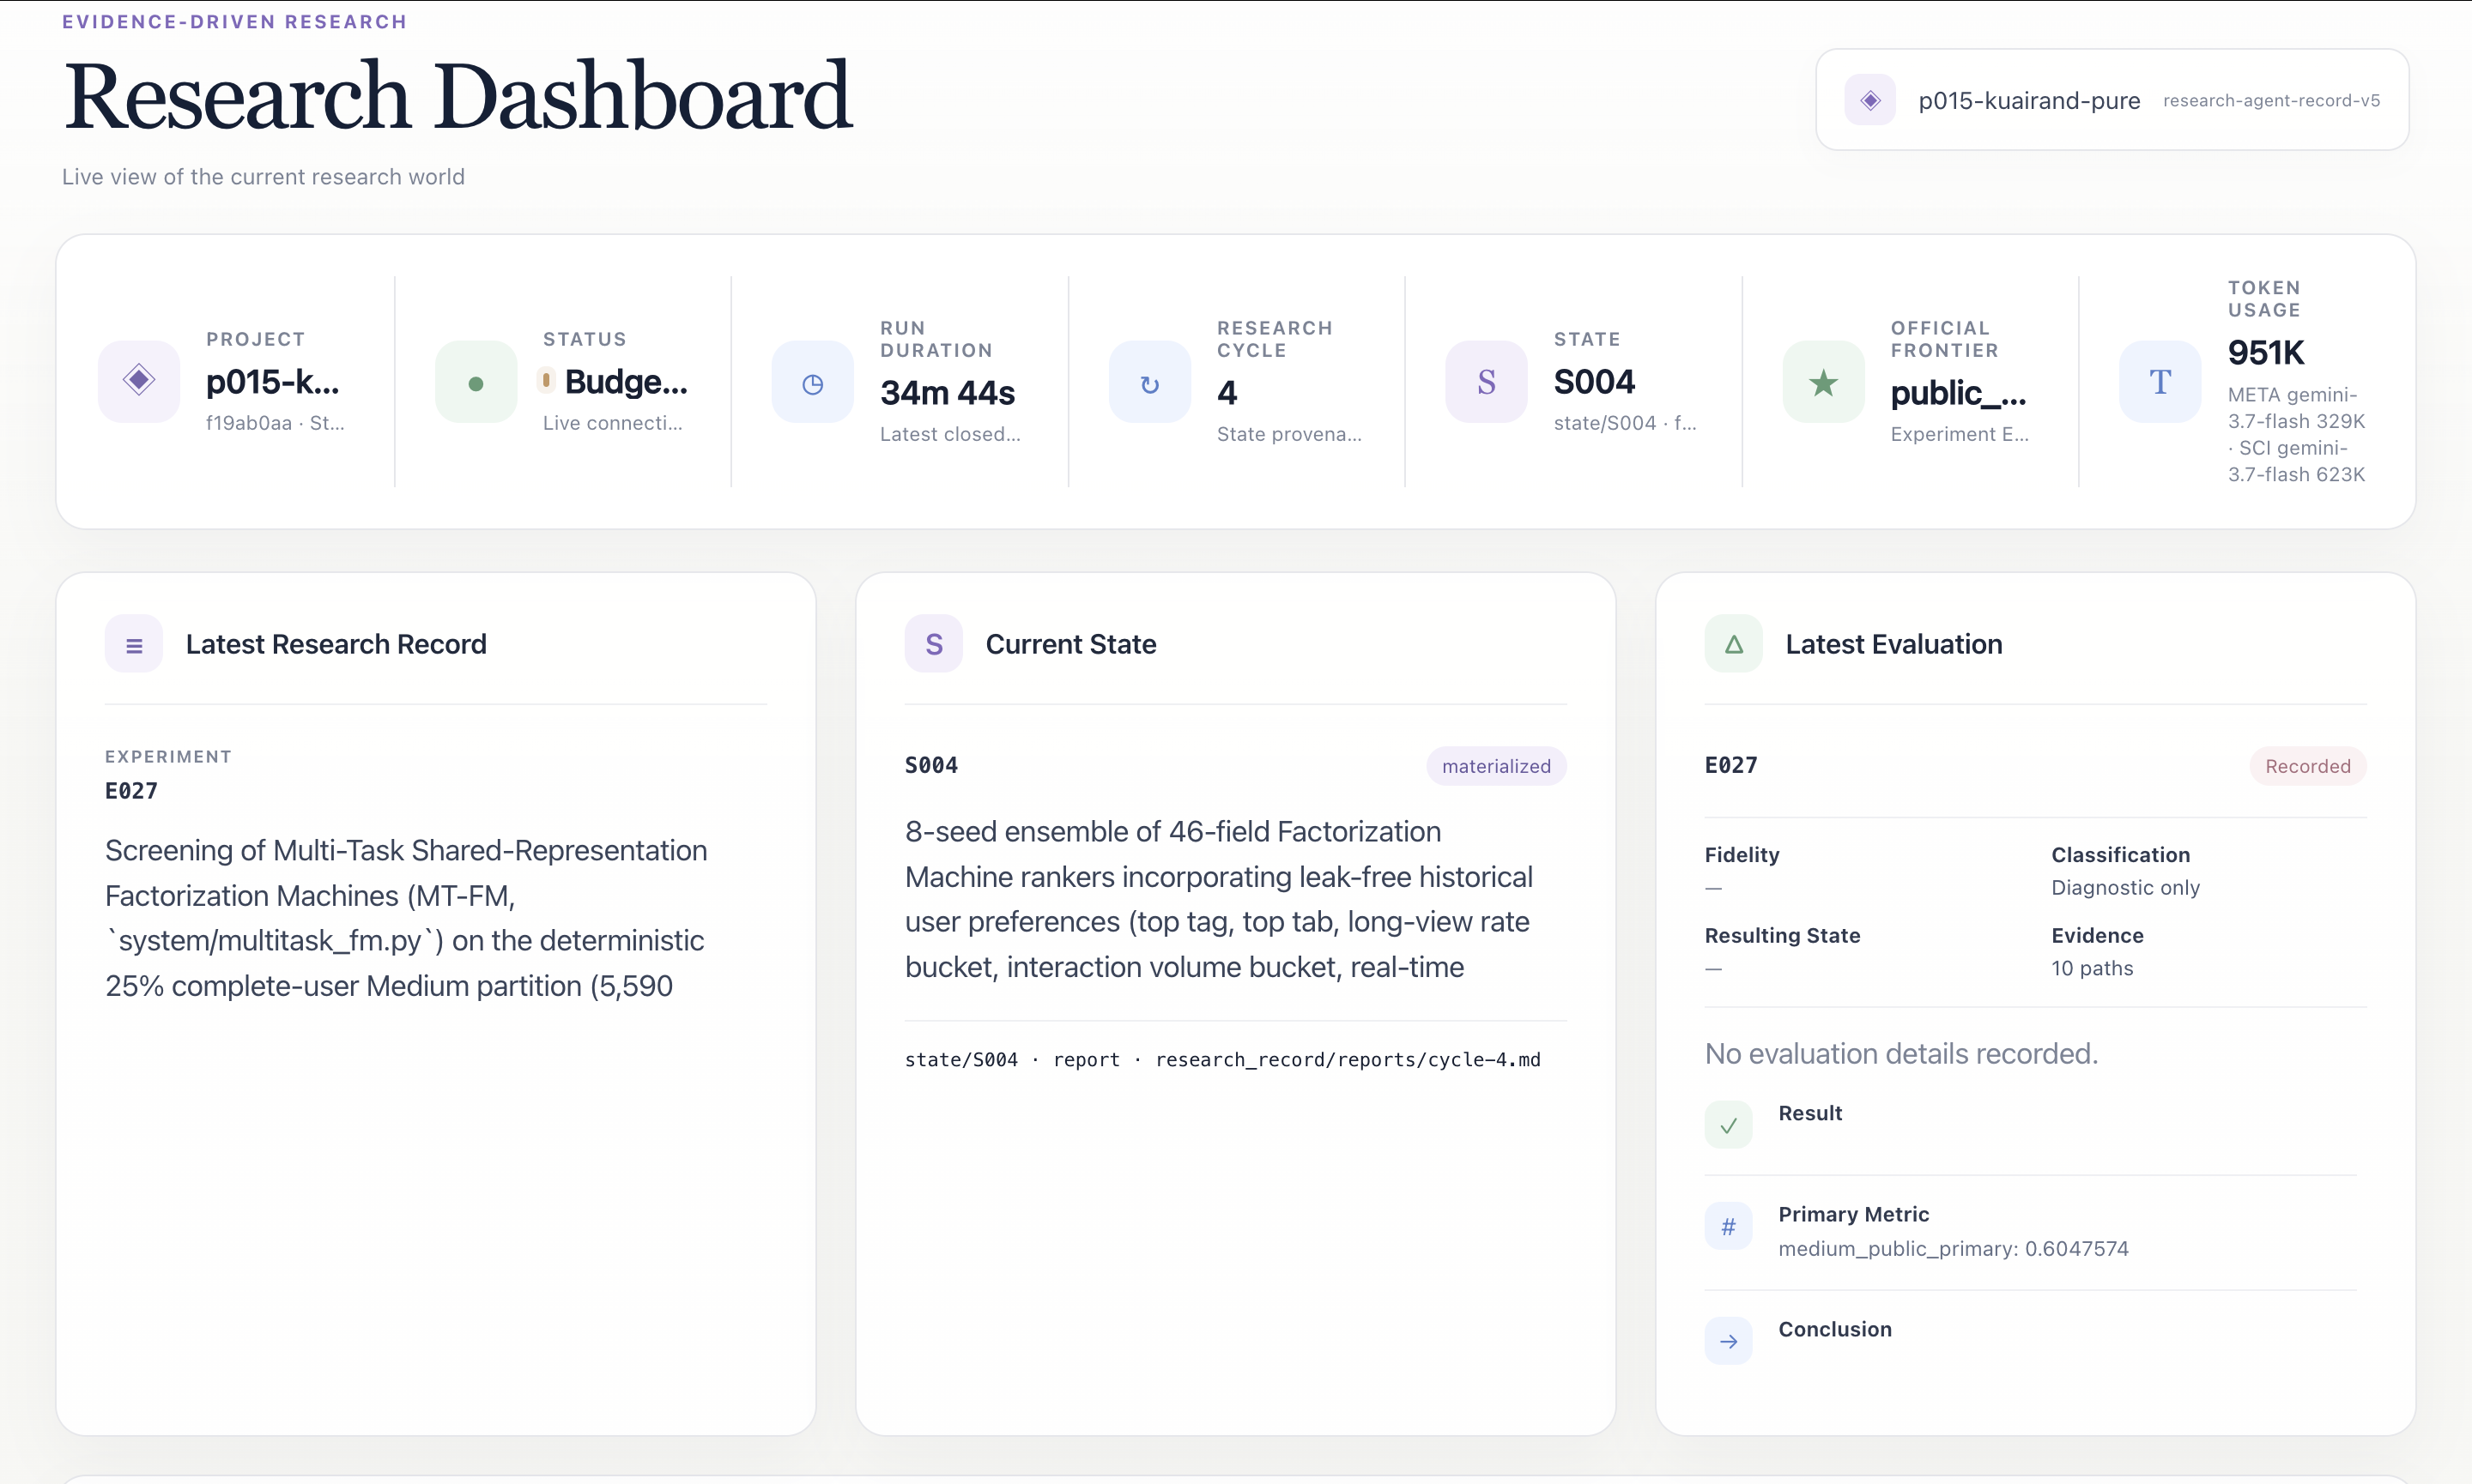Click the 951K token usage value

tap(2266, 352)
